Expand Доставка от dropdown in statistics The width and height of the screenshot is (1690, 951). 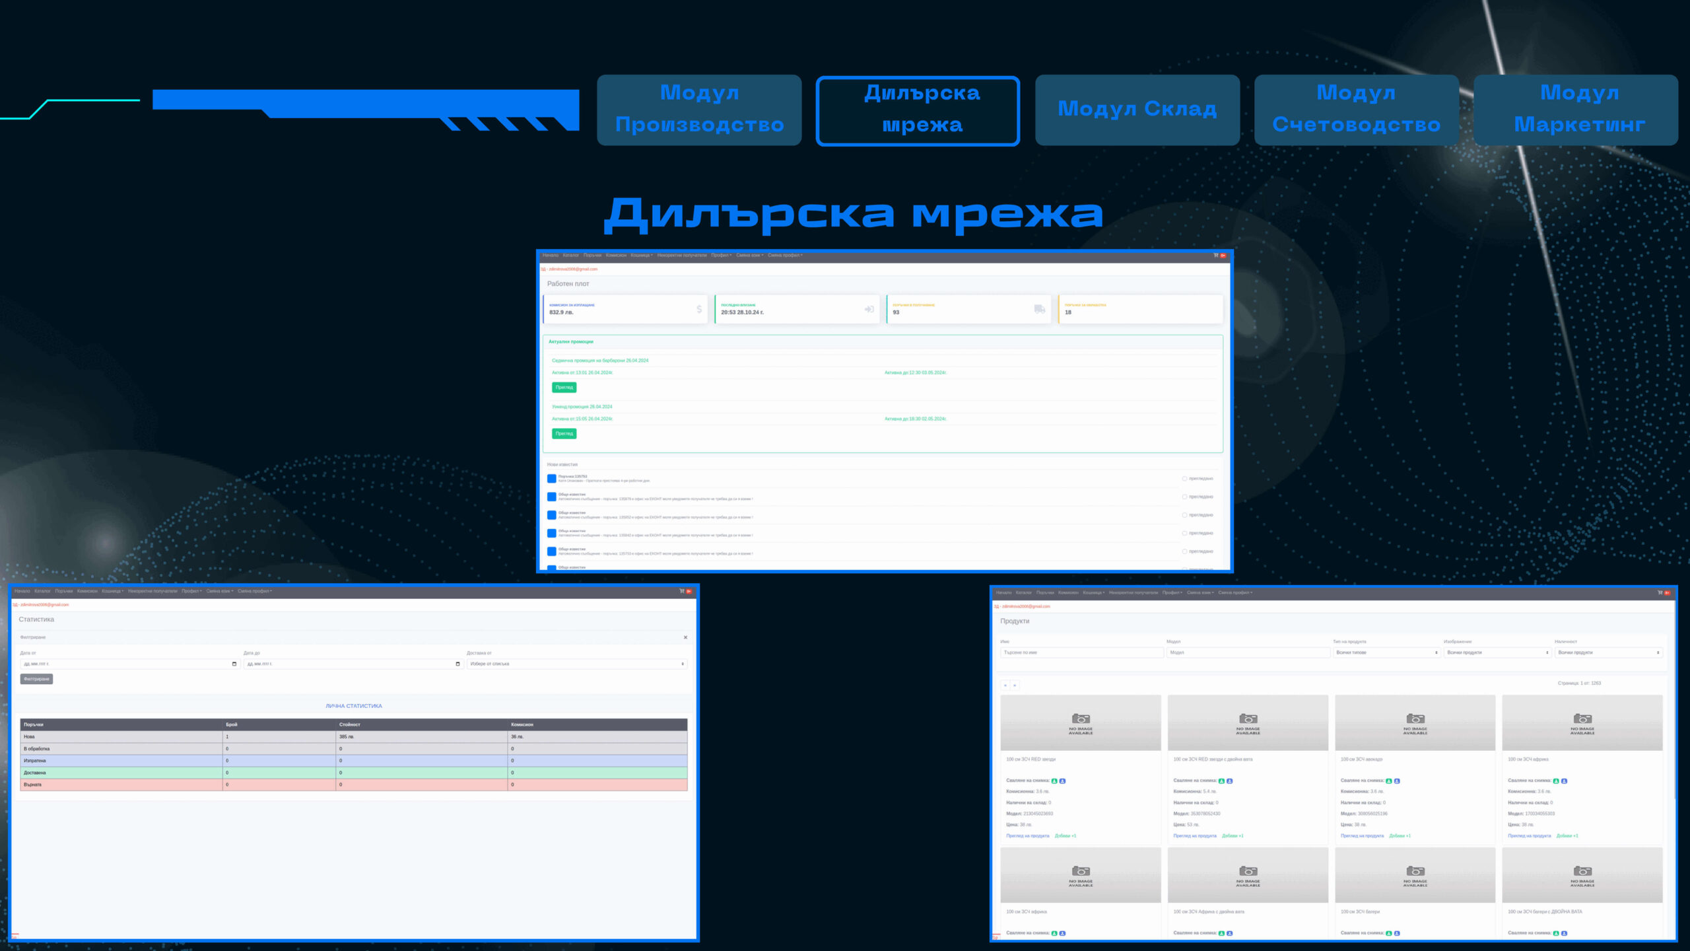[576, 664]
